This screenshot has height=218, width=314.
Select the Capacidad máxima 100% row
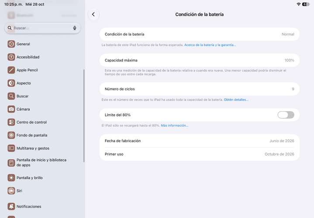point(200,60)
